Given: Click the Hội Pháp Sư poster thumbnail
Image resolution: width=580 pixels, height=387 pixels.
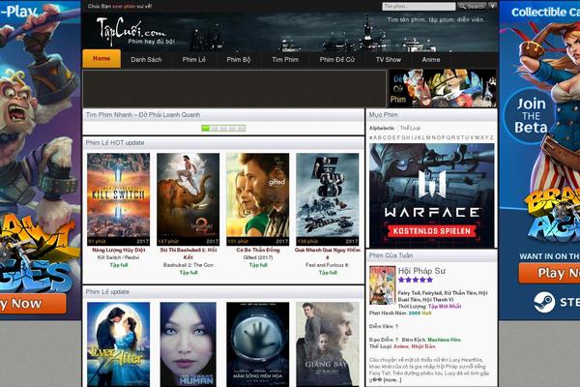Looking at the screenshot, I should 383,285.
